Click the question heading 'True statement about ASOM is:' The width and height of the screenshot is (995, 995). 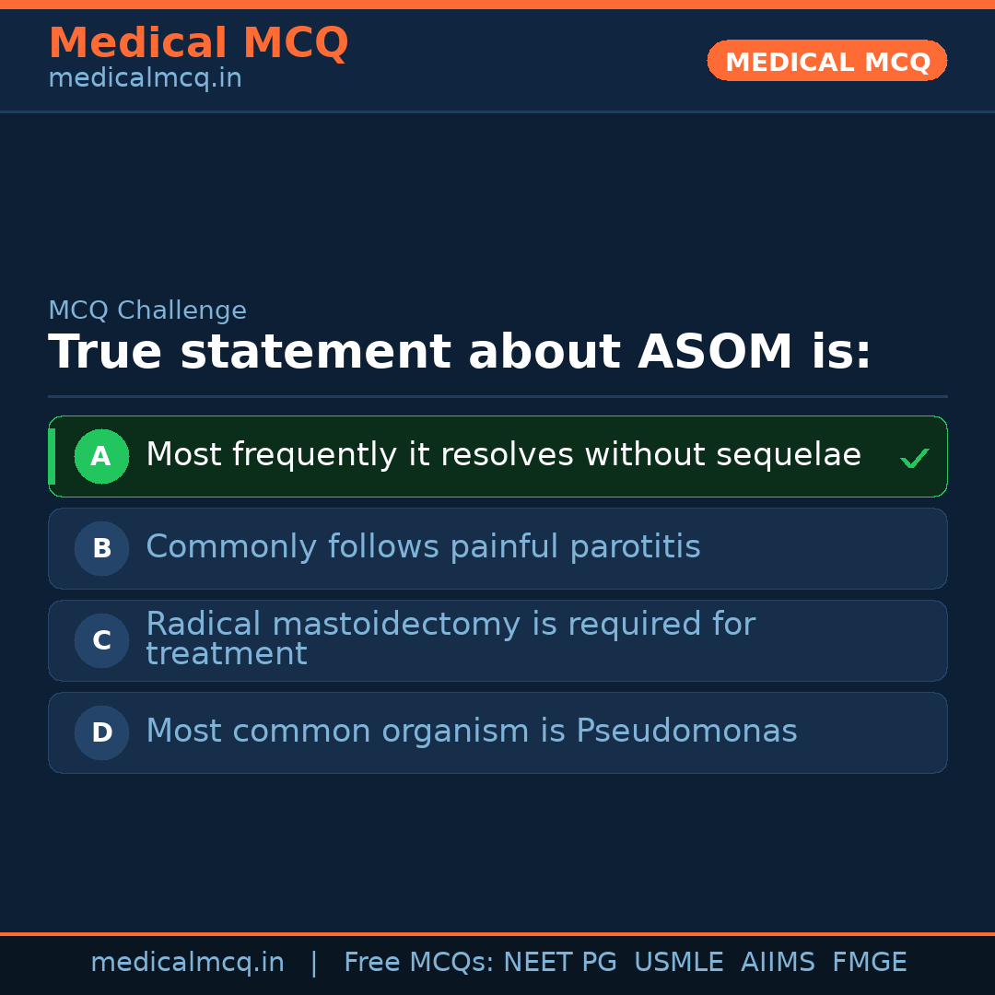click(459, 353)
